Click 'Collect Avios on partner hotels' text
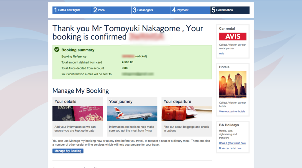The width and height of the screenshot is (302, 168). pyautogui.click(x=232, y=104)
